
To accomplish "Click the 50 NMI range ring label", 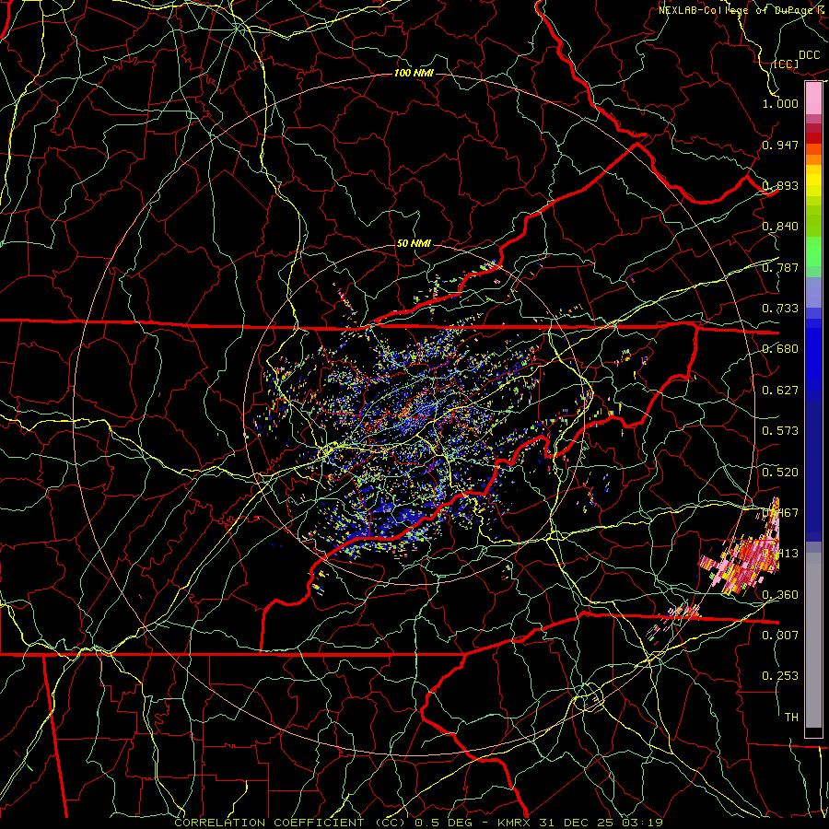I will (414, 244).
